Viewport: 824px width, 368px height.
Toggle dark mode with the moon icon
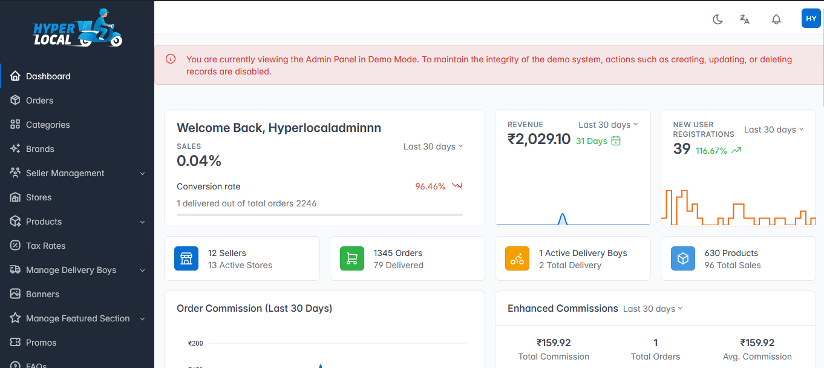point(718,19)
